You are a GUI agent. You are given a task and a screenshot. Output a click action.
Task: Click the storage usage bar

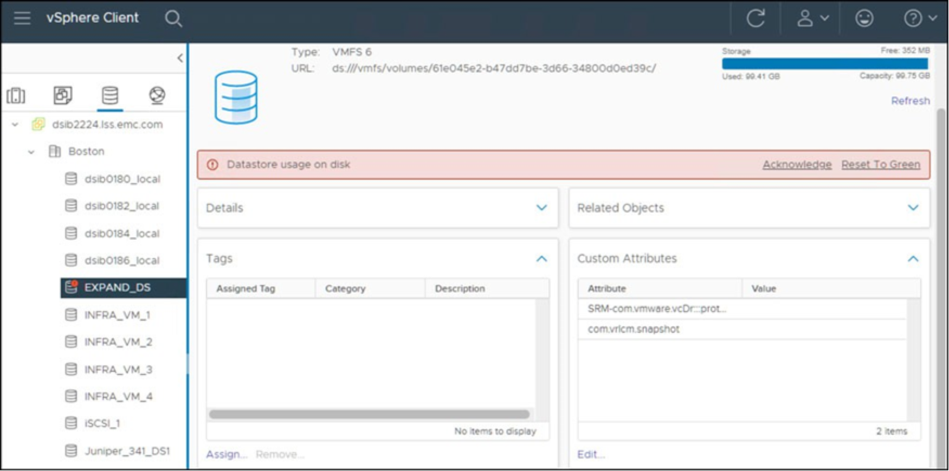[x=825, y=63]
